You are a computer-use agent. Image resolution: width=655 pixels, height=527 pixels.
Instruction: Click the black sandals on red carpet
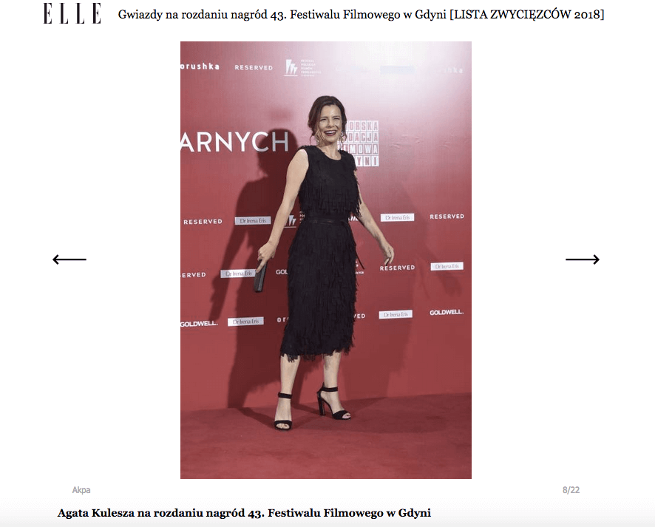pyautogui.click(x=312, y=407)
